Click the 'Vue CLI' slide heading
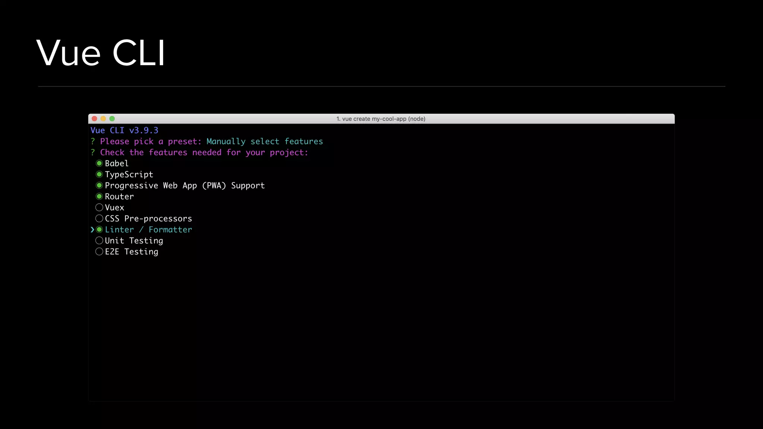 pos(101,53)
